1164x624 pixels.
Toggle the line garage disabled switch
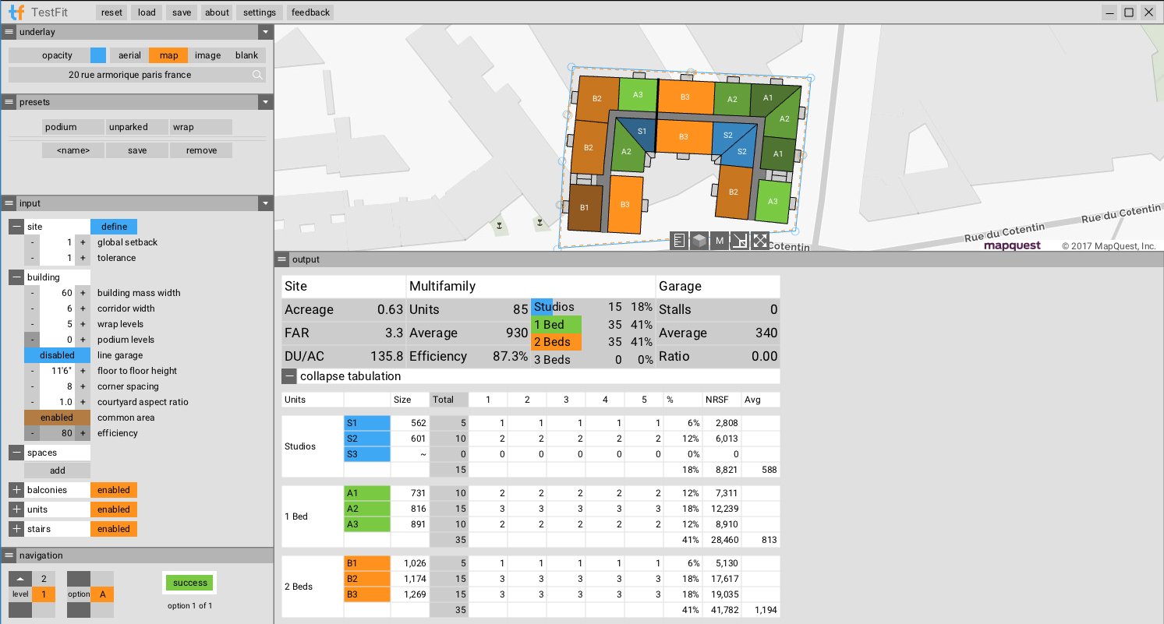[57, 355]
